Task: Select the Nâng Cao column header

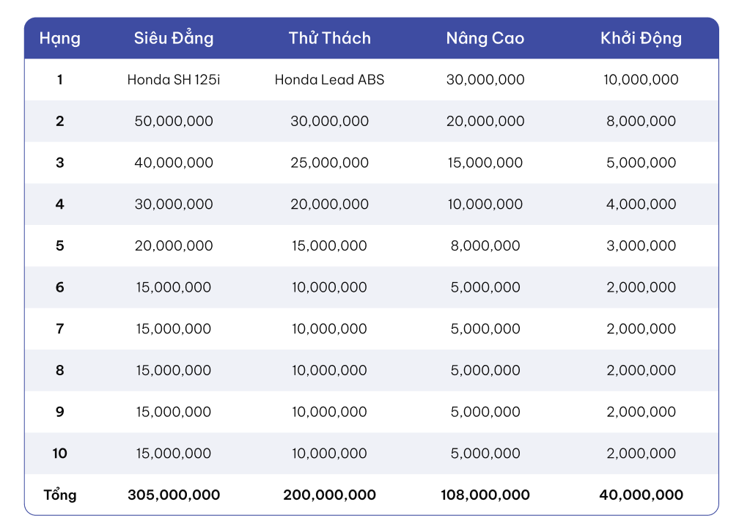Action: [x=485, y=37]
